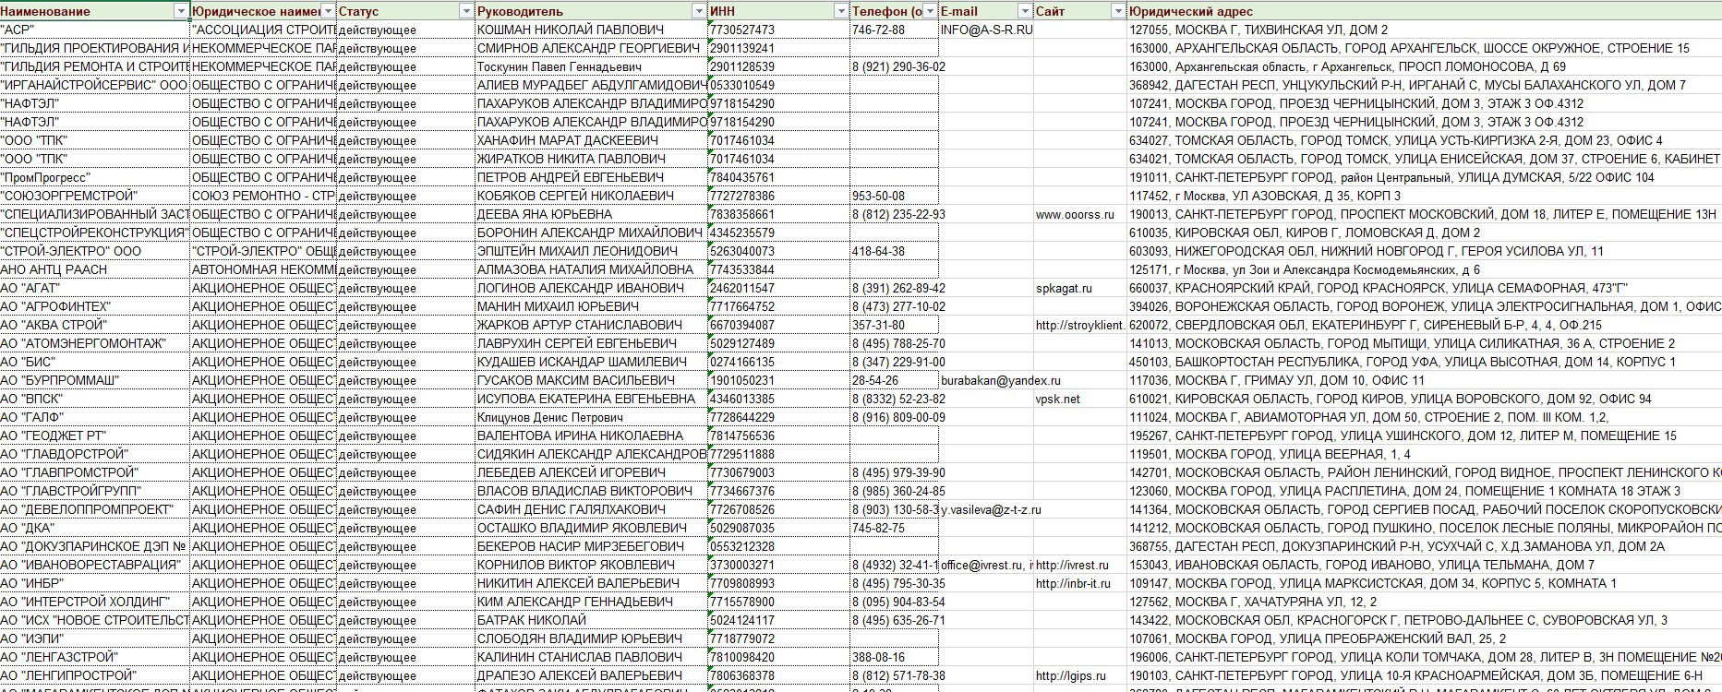Select phone cell 953-50-08

894,196
